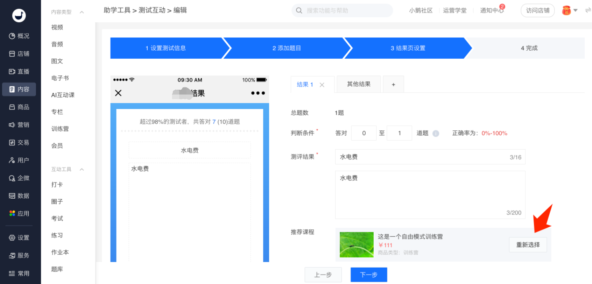
Task: Open 应用 apps in the sidebar
Action: click(x=19, y=213)
